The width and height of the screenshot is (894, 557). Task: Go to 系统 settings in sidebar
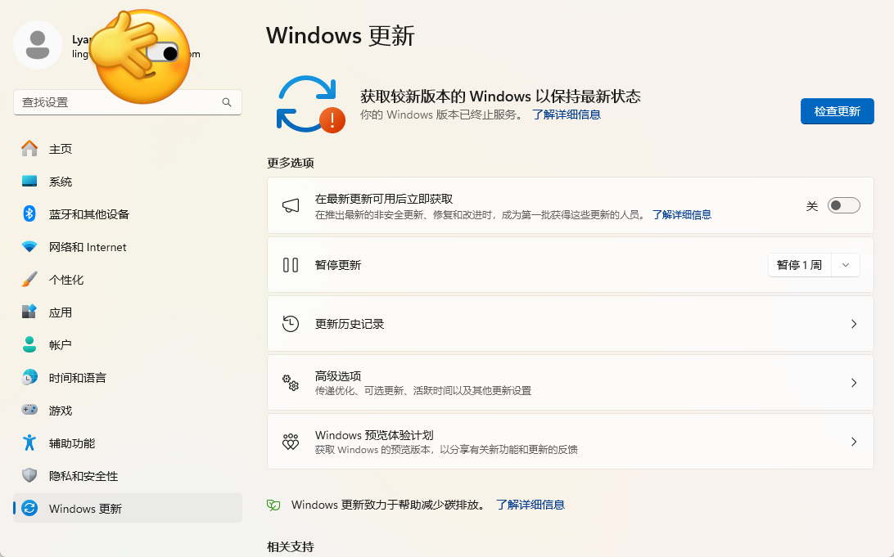click(61, 182)
